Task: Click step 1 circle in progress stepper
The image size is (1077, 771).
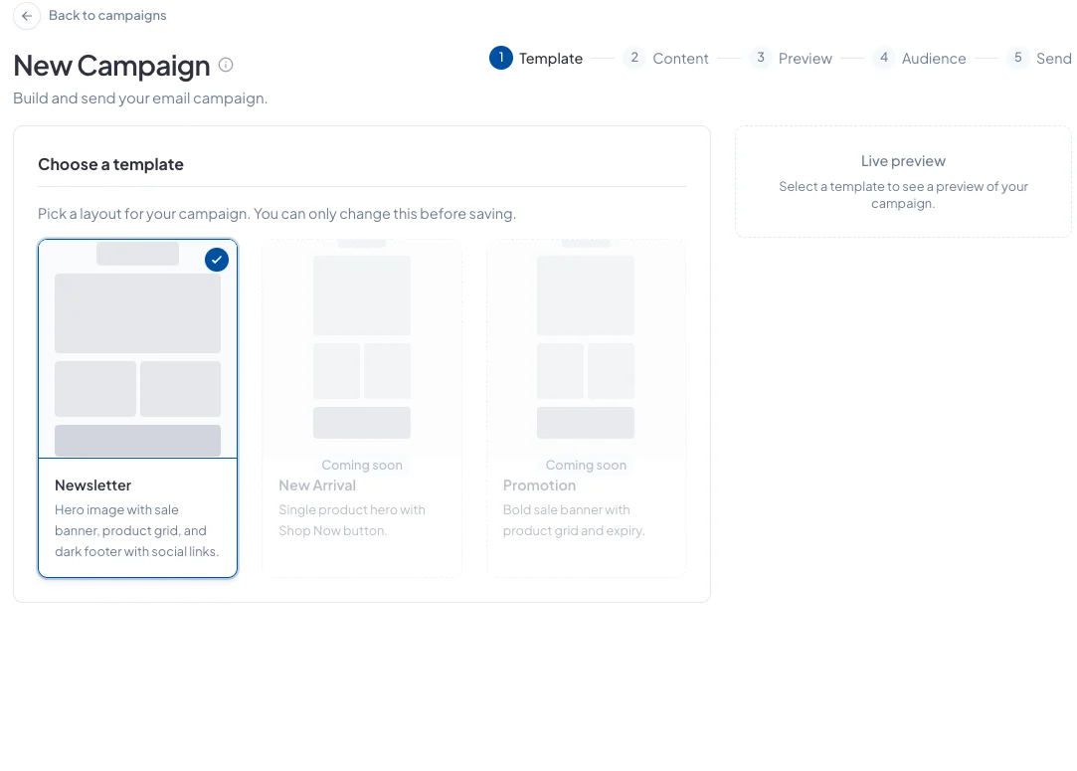Action: coord(501,58)
